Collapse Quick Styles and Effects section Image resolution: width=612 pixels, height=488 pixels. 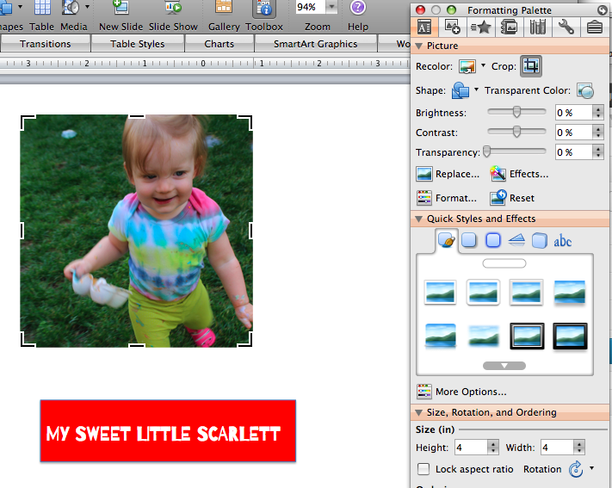coord(419,219)
